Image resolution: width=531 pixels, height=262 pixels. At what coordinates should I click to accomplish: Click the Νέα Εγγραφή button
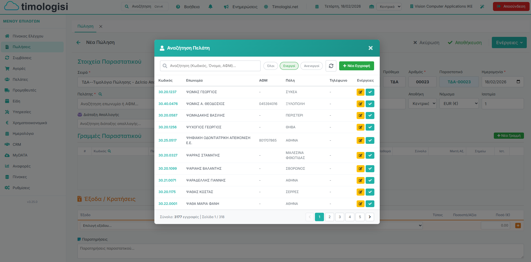click(356, 66)
